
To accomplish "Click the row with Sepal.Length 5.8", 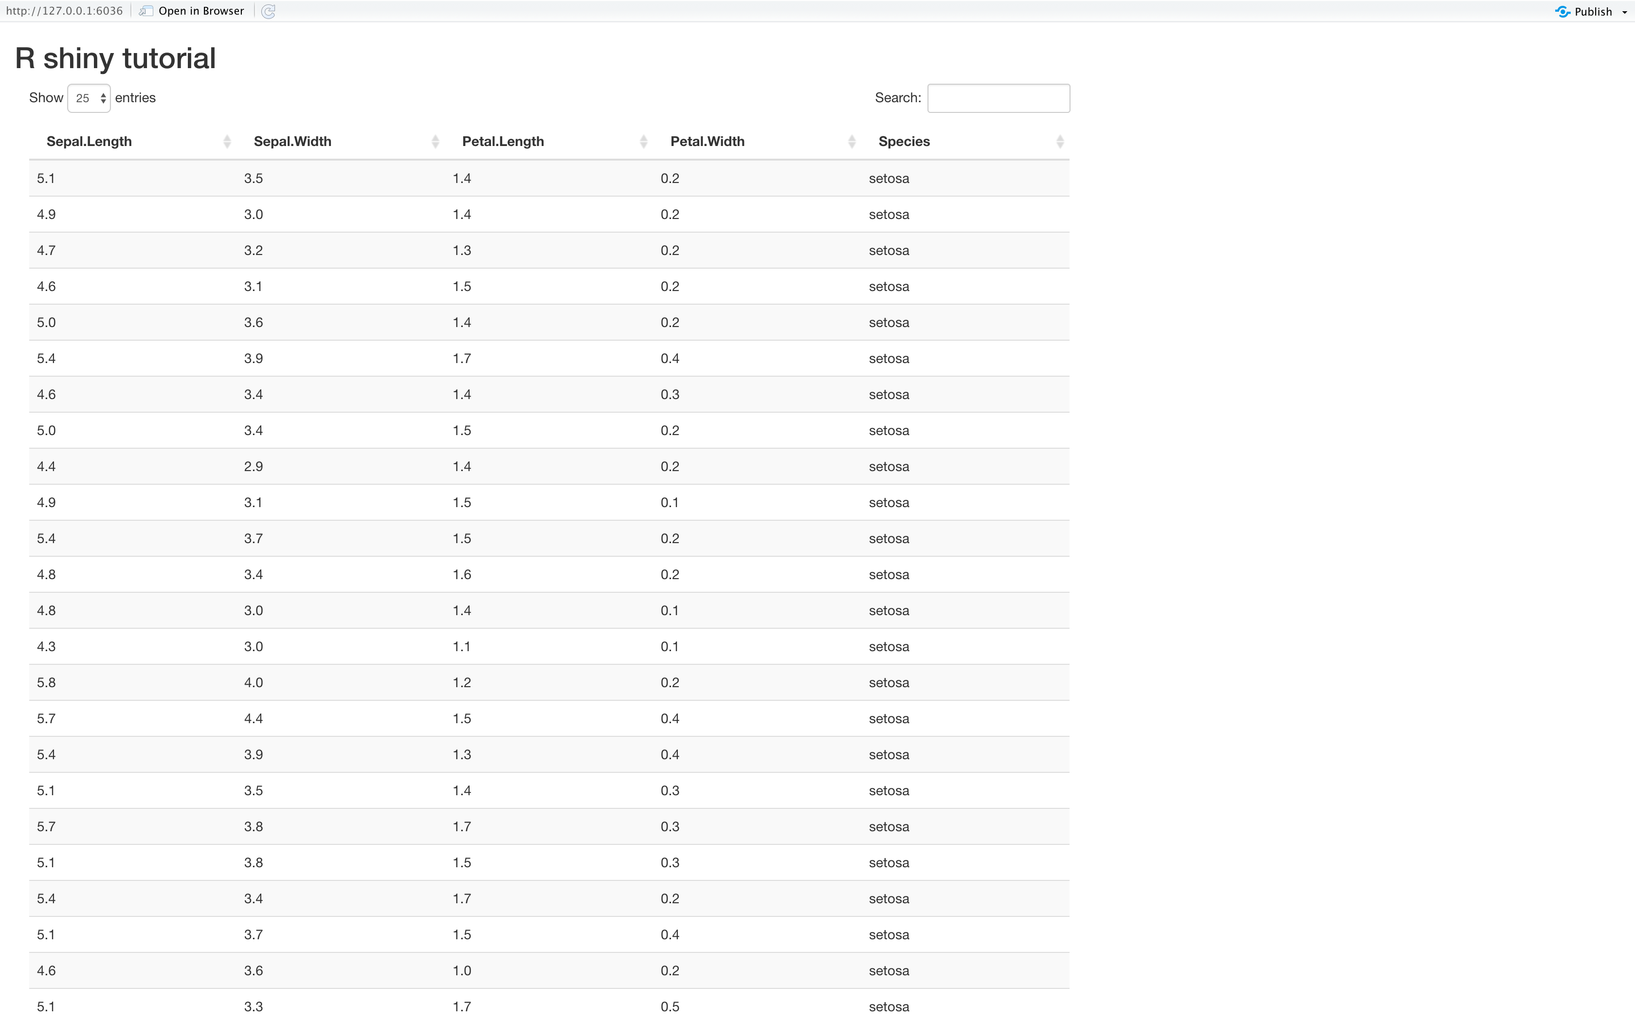I will (x=46, y=683).
